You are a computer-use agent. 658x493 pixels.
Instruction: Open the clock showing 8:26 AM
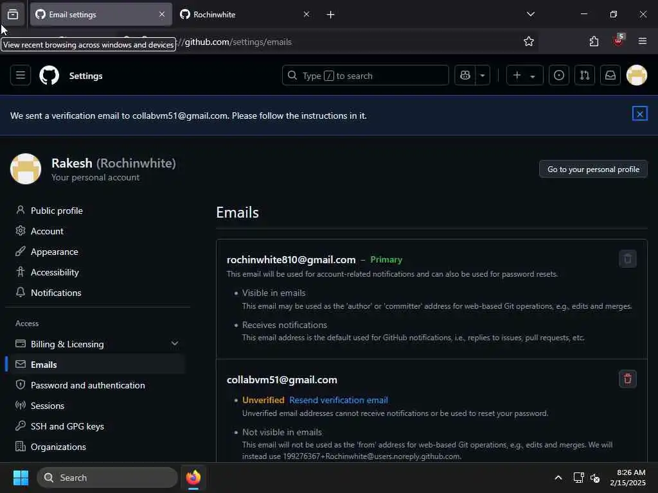pyautogui.click(x=628, y=478)
